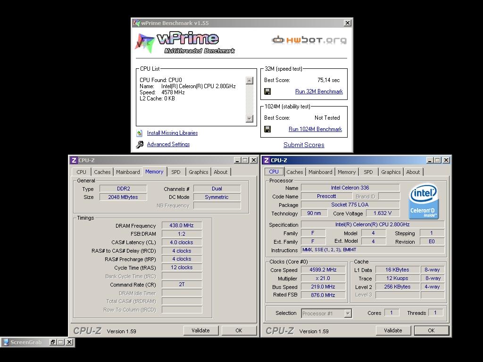Minimize the left CPU-Z Memory window

pyautogui.click(x=237, y=160)
